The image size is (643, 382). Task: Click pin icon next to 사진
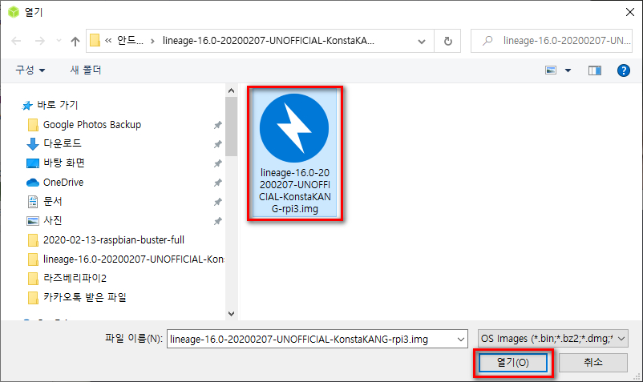coord(218,221)
